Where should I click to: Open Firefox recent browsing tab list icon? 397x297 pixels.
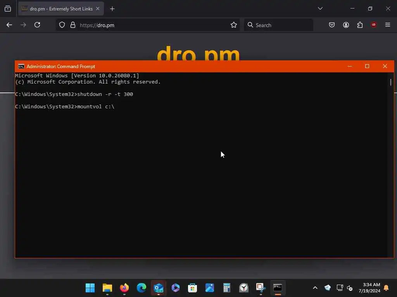8,9
